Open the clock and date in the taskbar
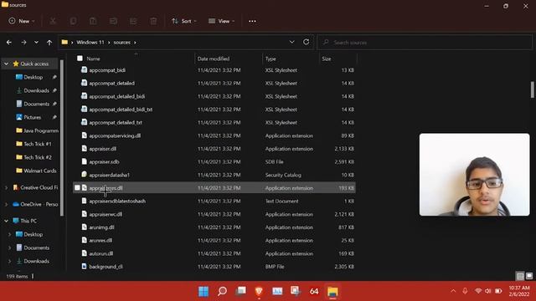Image resolution: width=536 pixels, height=301 pixels. click(519, 291)
